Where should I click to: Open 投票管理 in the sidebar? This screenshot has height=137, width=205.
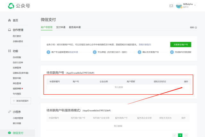pyautogui.click(x=17, y=68)
